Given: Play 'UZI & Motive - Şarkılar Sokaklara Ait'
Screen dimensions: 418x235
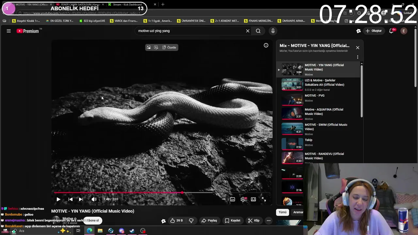Looking at the screenshot, I should (x=318, y=85).
